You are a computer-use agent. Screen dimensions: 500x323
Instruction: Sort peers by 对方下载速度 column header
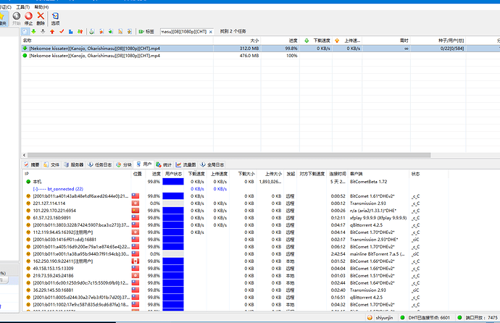coord(312,174)
